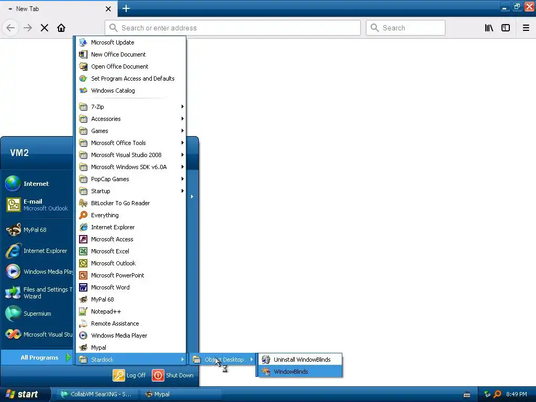Launch WindowBlinds from submenu
Screen dimensions: 536x402
click(300, 372)
